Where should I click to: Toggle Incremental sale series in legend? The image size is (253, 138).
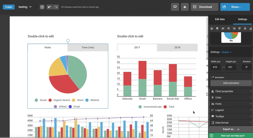[x=150, y=107]
